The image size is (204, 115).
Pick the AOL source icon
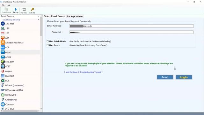point(3,47)
